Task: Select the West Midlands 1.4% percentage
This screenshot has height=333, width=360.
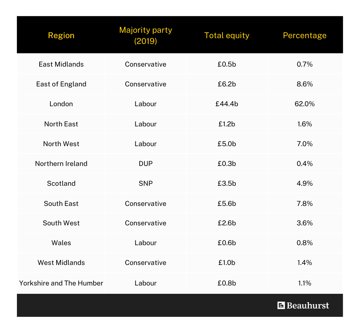Action: 305,262
